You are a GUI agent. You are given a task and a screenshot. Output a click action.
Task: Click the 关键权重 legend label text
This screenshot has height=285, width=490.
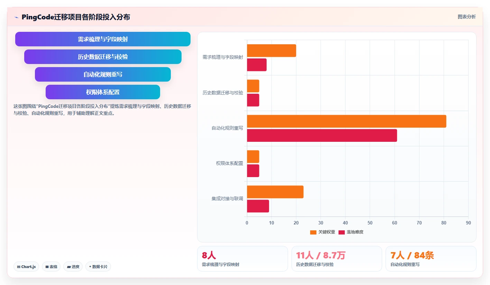click(326, 232)
